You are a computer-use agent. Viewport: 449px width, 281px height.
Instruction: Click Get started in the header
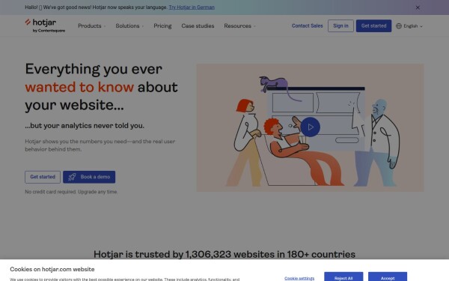pyautogui.click(x=373, y=25)
